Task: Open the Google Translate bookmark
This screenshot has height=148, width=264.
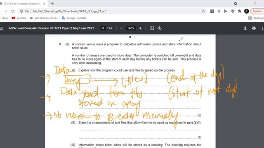Action: 74,18
